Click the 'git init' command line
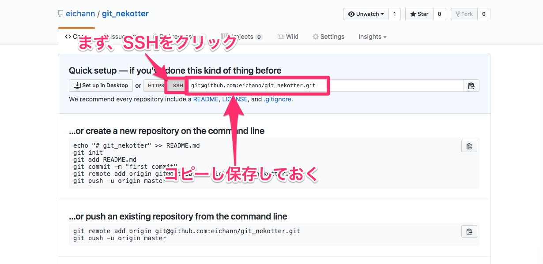This screenshot has width=543, height=264. 88,152
